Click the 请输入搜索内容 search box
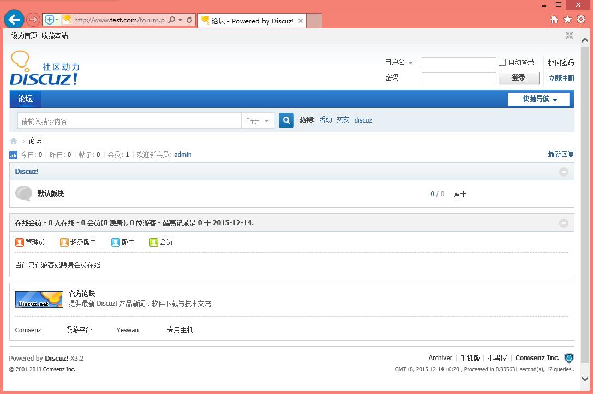 pyautogui.click(x=129, y=121)
